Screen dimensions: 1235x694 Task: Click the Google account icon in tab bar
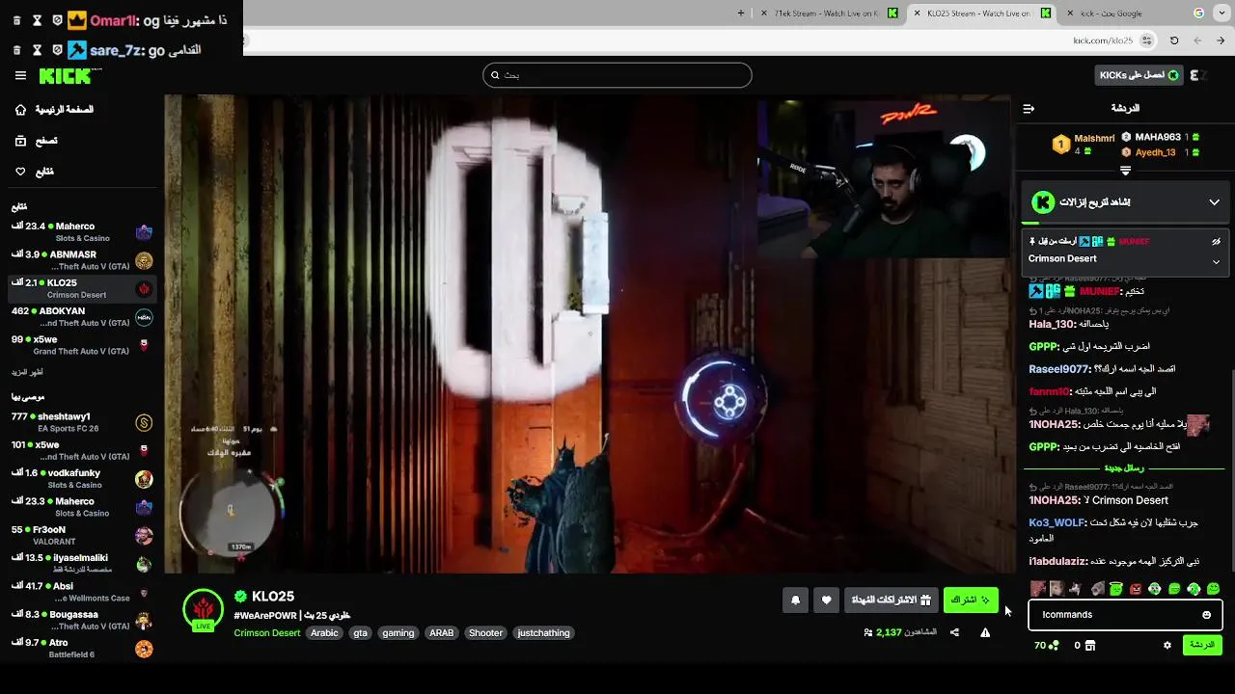click(x=1199, y=13)
